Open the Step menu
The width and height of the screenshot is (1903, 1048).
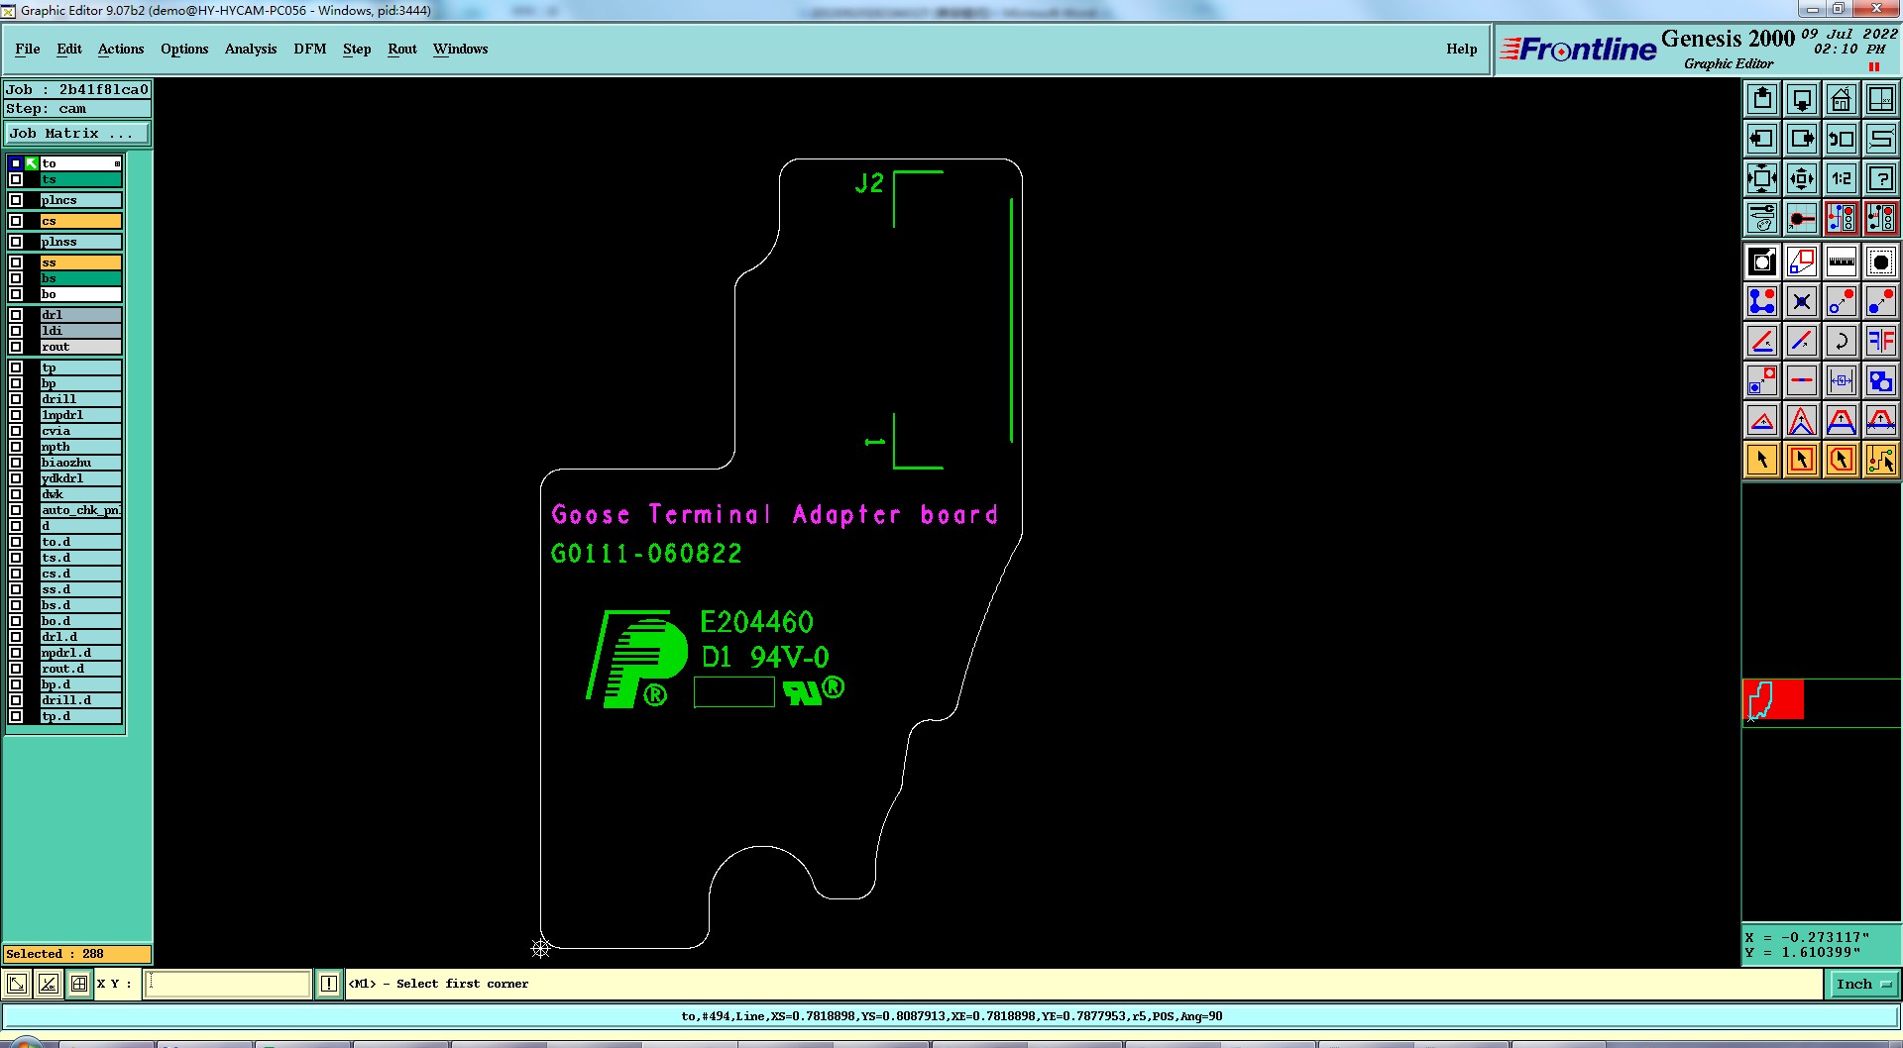(x=357, y=49)
